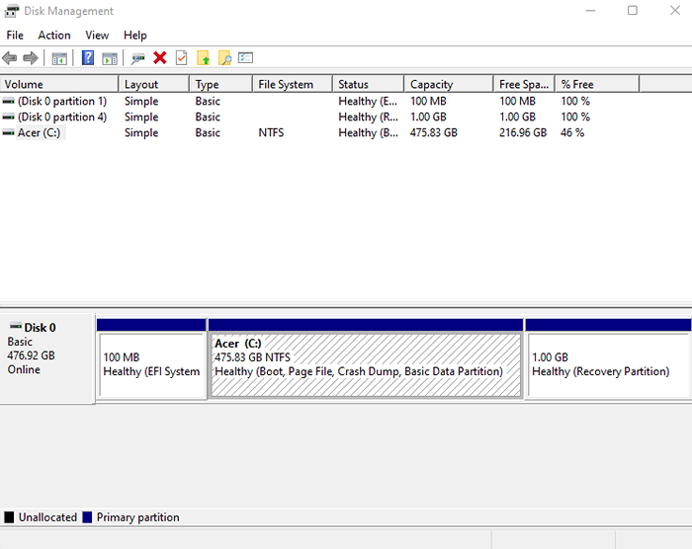Click the 1.00 GB capacity cell
This screenshot has height=549, width=692.
click(428, 117)
